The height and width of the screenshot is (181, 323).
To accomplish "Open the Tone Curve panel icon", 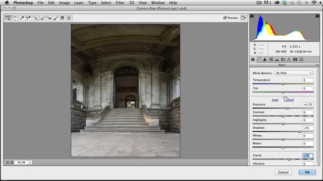I will tap(259, 59).
